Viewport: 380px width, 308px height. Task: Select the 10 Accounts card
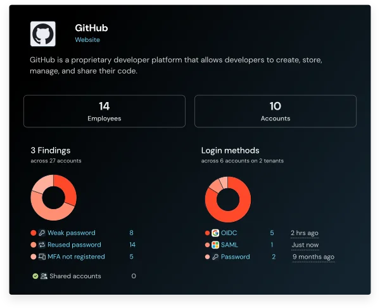point(275,111)
